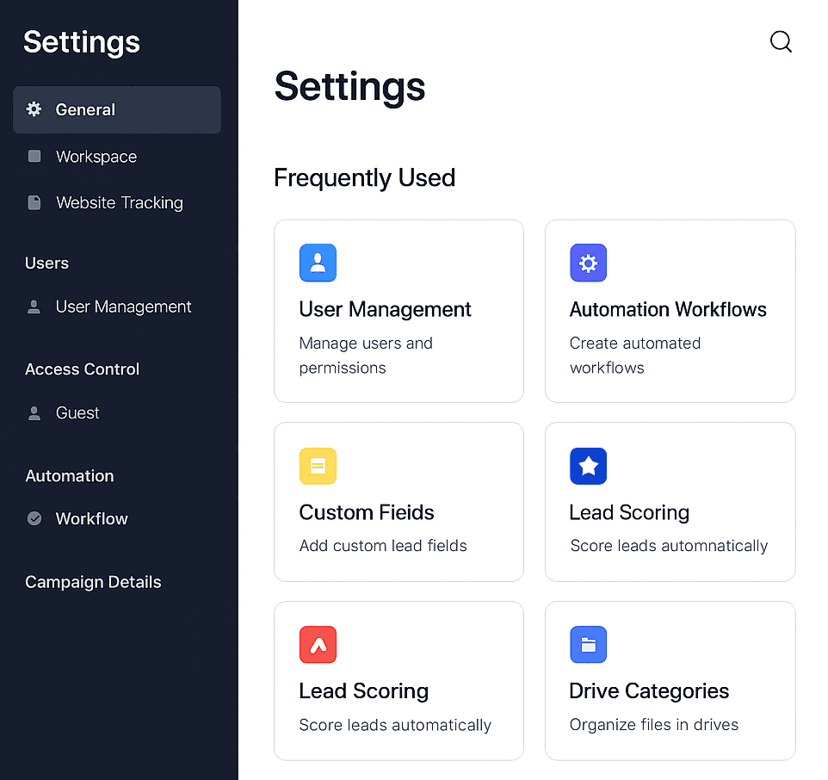This screenshot has height=780, width=828.
Task: Click the red Lead Scoring arrow icon
Action: (x=318, y=644)
